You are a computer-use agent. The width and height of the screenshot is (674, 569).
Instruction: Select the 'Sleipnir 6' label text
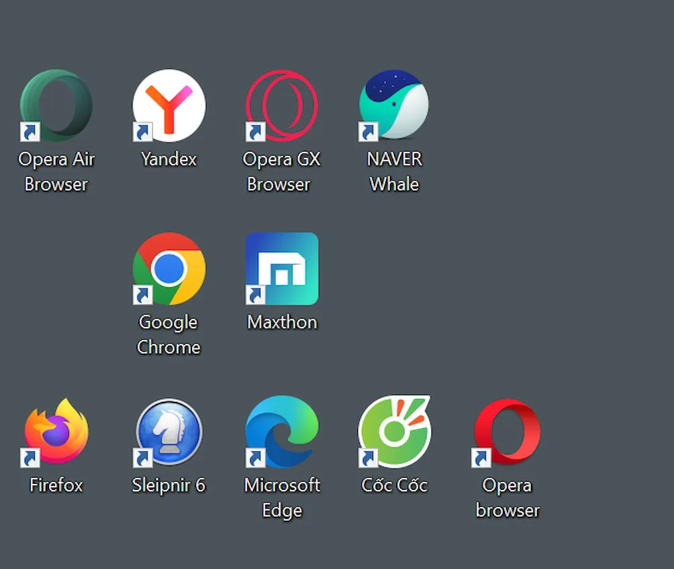point(168,485)
